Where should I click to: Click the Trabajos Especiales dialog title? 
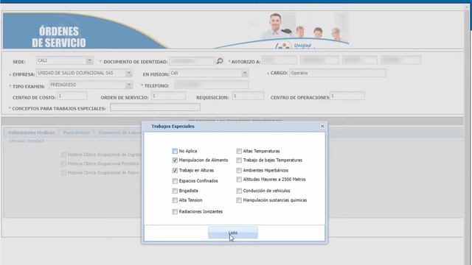coord(173,126)
